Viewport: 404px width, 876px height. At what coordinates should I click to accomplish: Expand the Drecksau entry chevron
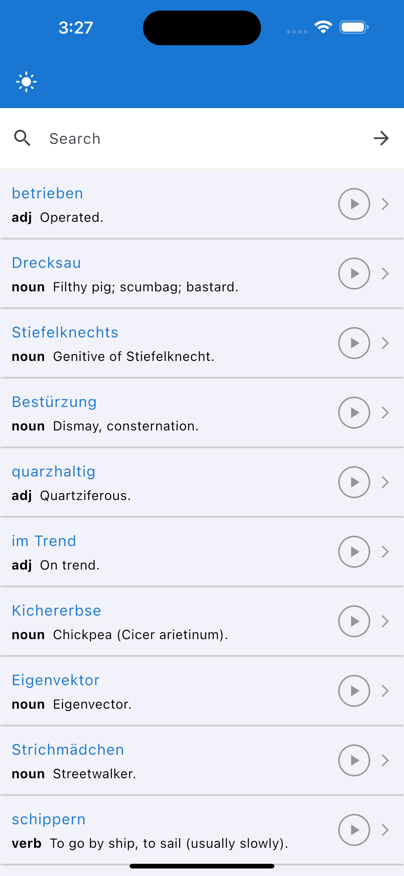pyautogui.click(x=385, y=274)
